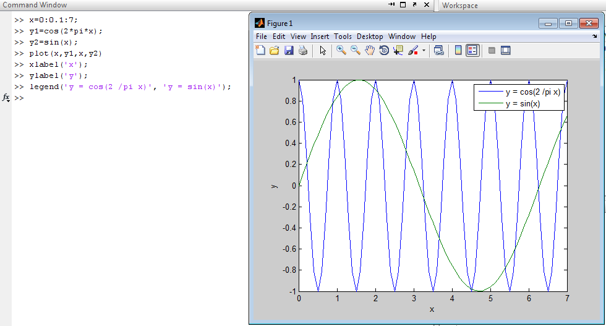Screen dimensions: 606x326
Task: Open the Command Window actions dropdown
Action: point(391,5)
